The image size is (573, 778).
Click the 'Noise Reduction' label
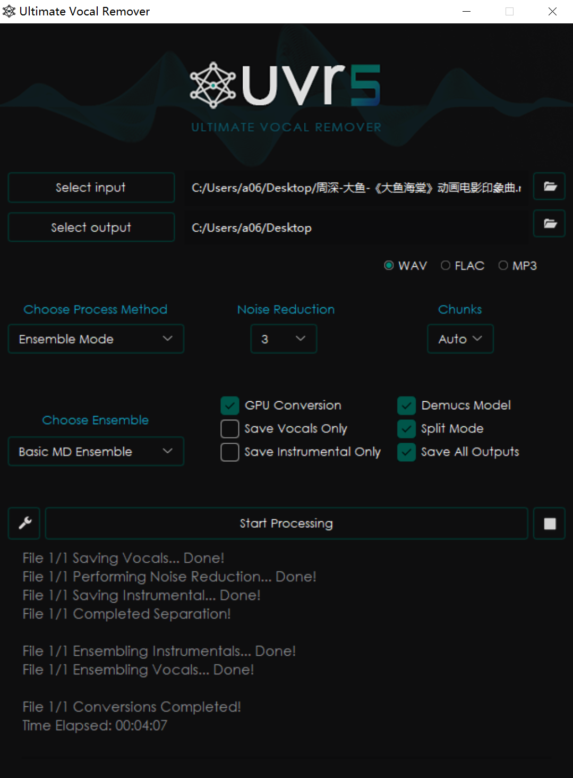tap(286, 309)
